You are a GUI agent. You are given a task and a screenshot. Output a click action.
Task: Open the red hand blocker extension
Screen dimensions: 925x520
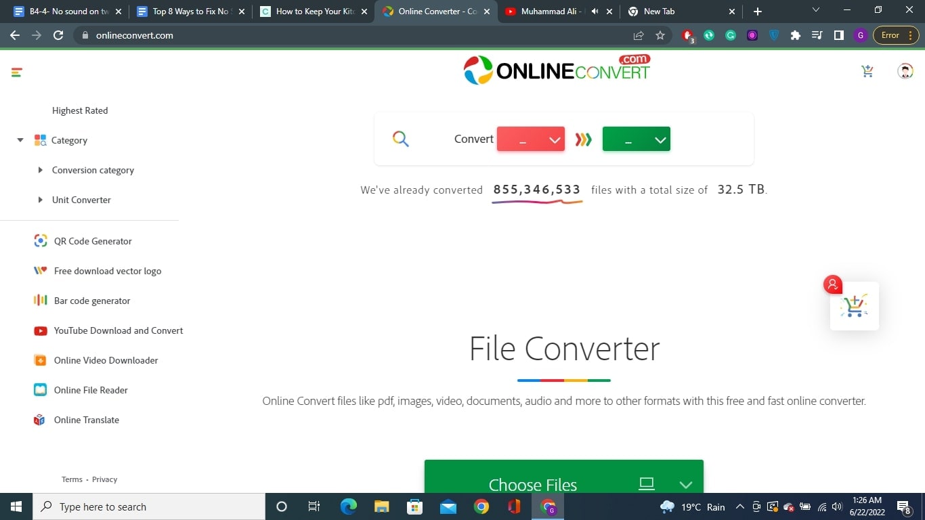tap(688, 35)
